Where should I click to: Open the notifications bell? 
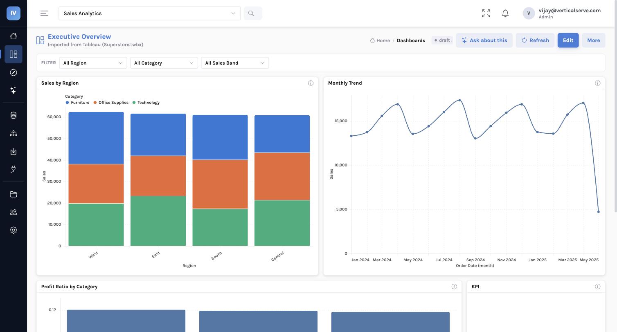coord(505,13)
